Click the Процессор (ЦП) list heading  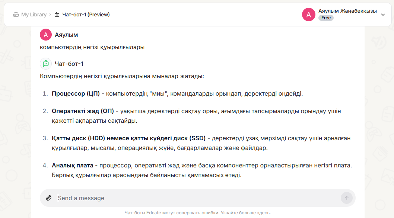pos(76,94)
